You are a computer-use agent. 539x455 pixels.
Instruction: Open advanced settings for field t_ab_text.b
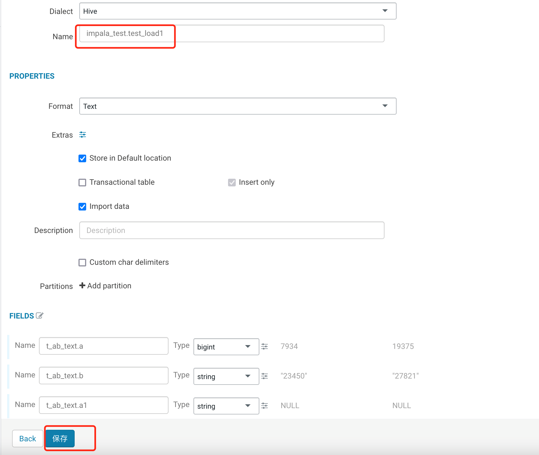[264, 376]
